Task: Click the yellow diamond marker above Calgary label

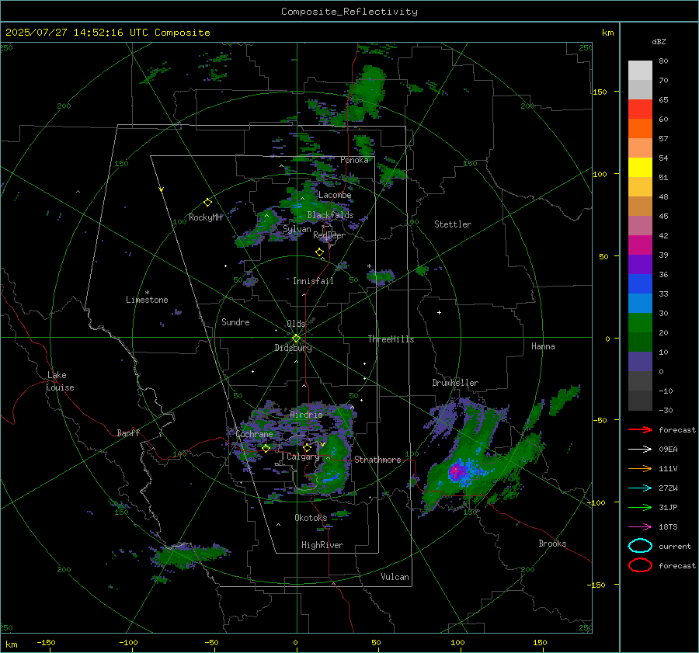Action: [x=307, y=447]
